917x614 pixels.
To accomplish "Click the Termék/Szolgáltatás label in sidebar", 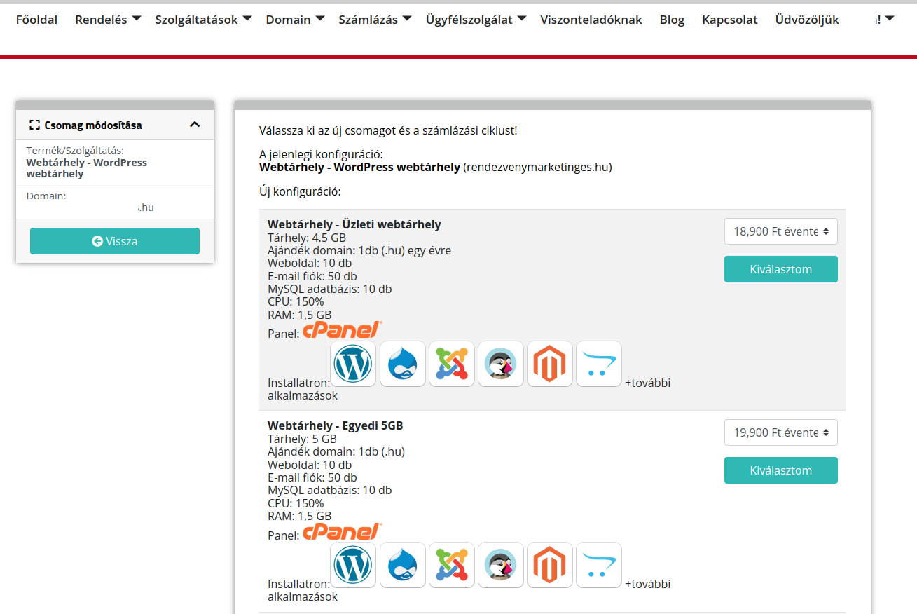I will pos(75,151).
